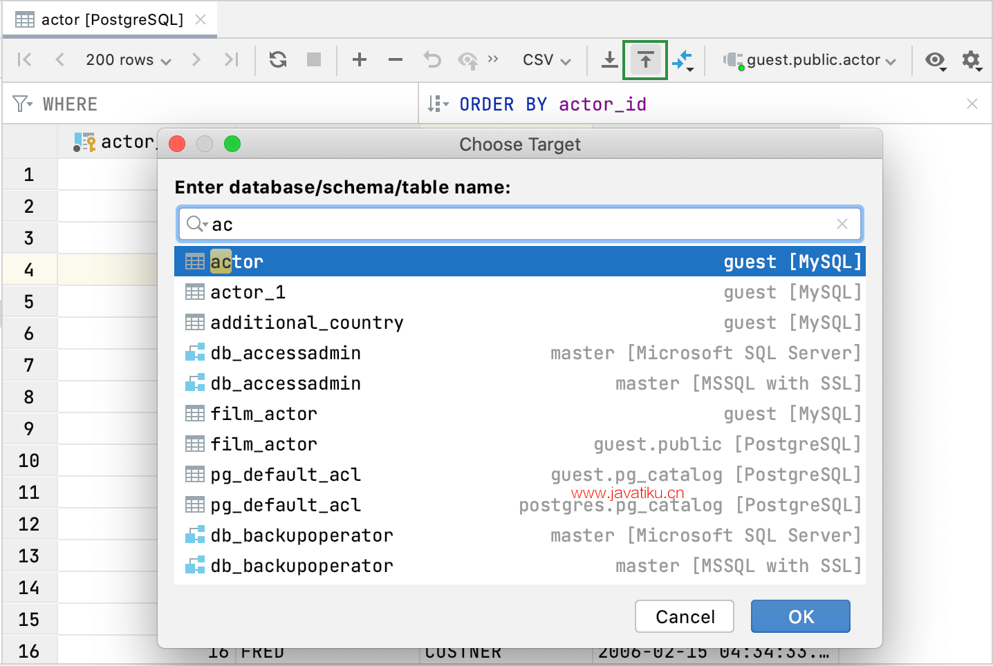
Task: Go to next page of rows
Action: [196, 60]
